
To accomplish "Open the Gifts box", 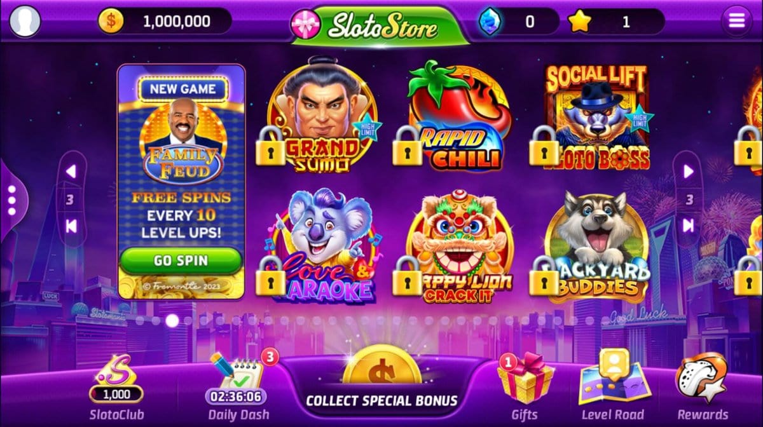I will 525,387.
